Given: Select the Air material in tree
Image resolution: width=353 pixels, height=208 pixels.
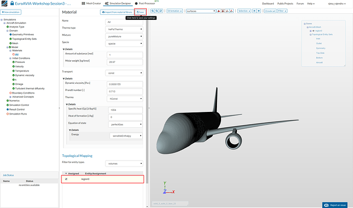Looking at the screenshot, I should [17, 54].
